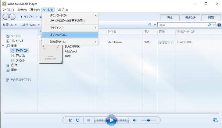Mute the sound with speaker icon

click(134, 120)
